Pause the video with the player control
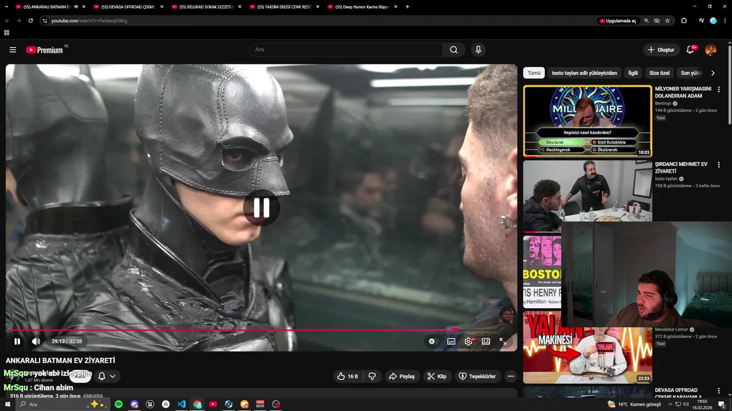 [17, 341]
